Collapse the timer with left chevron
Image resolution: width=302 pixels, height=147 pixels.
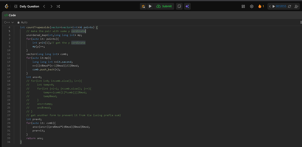point(270,6)
